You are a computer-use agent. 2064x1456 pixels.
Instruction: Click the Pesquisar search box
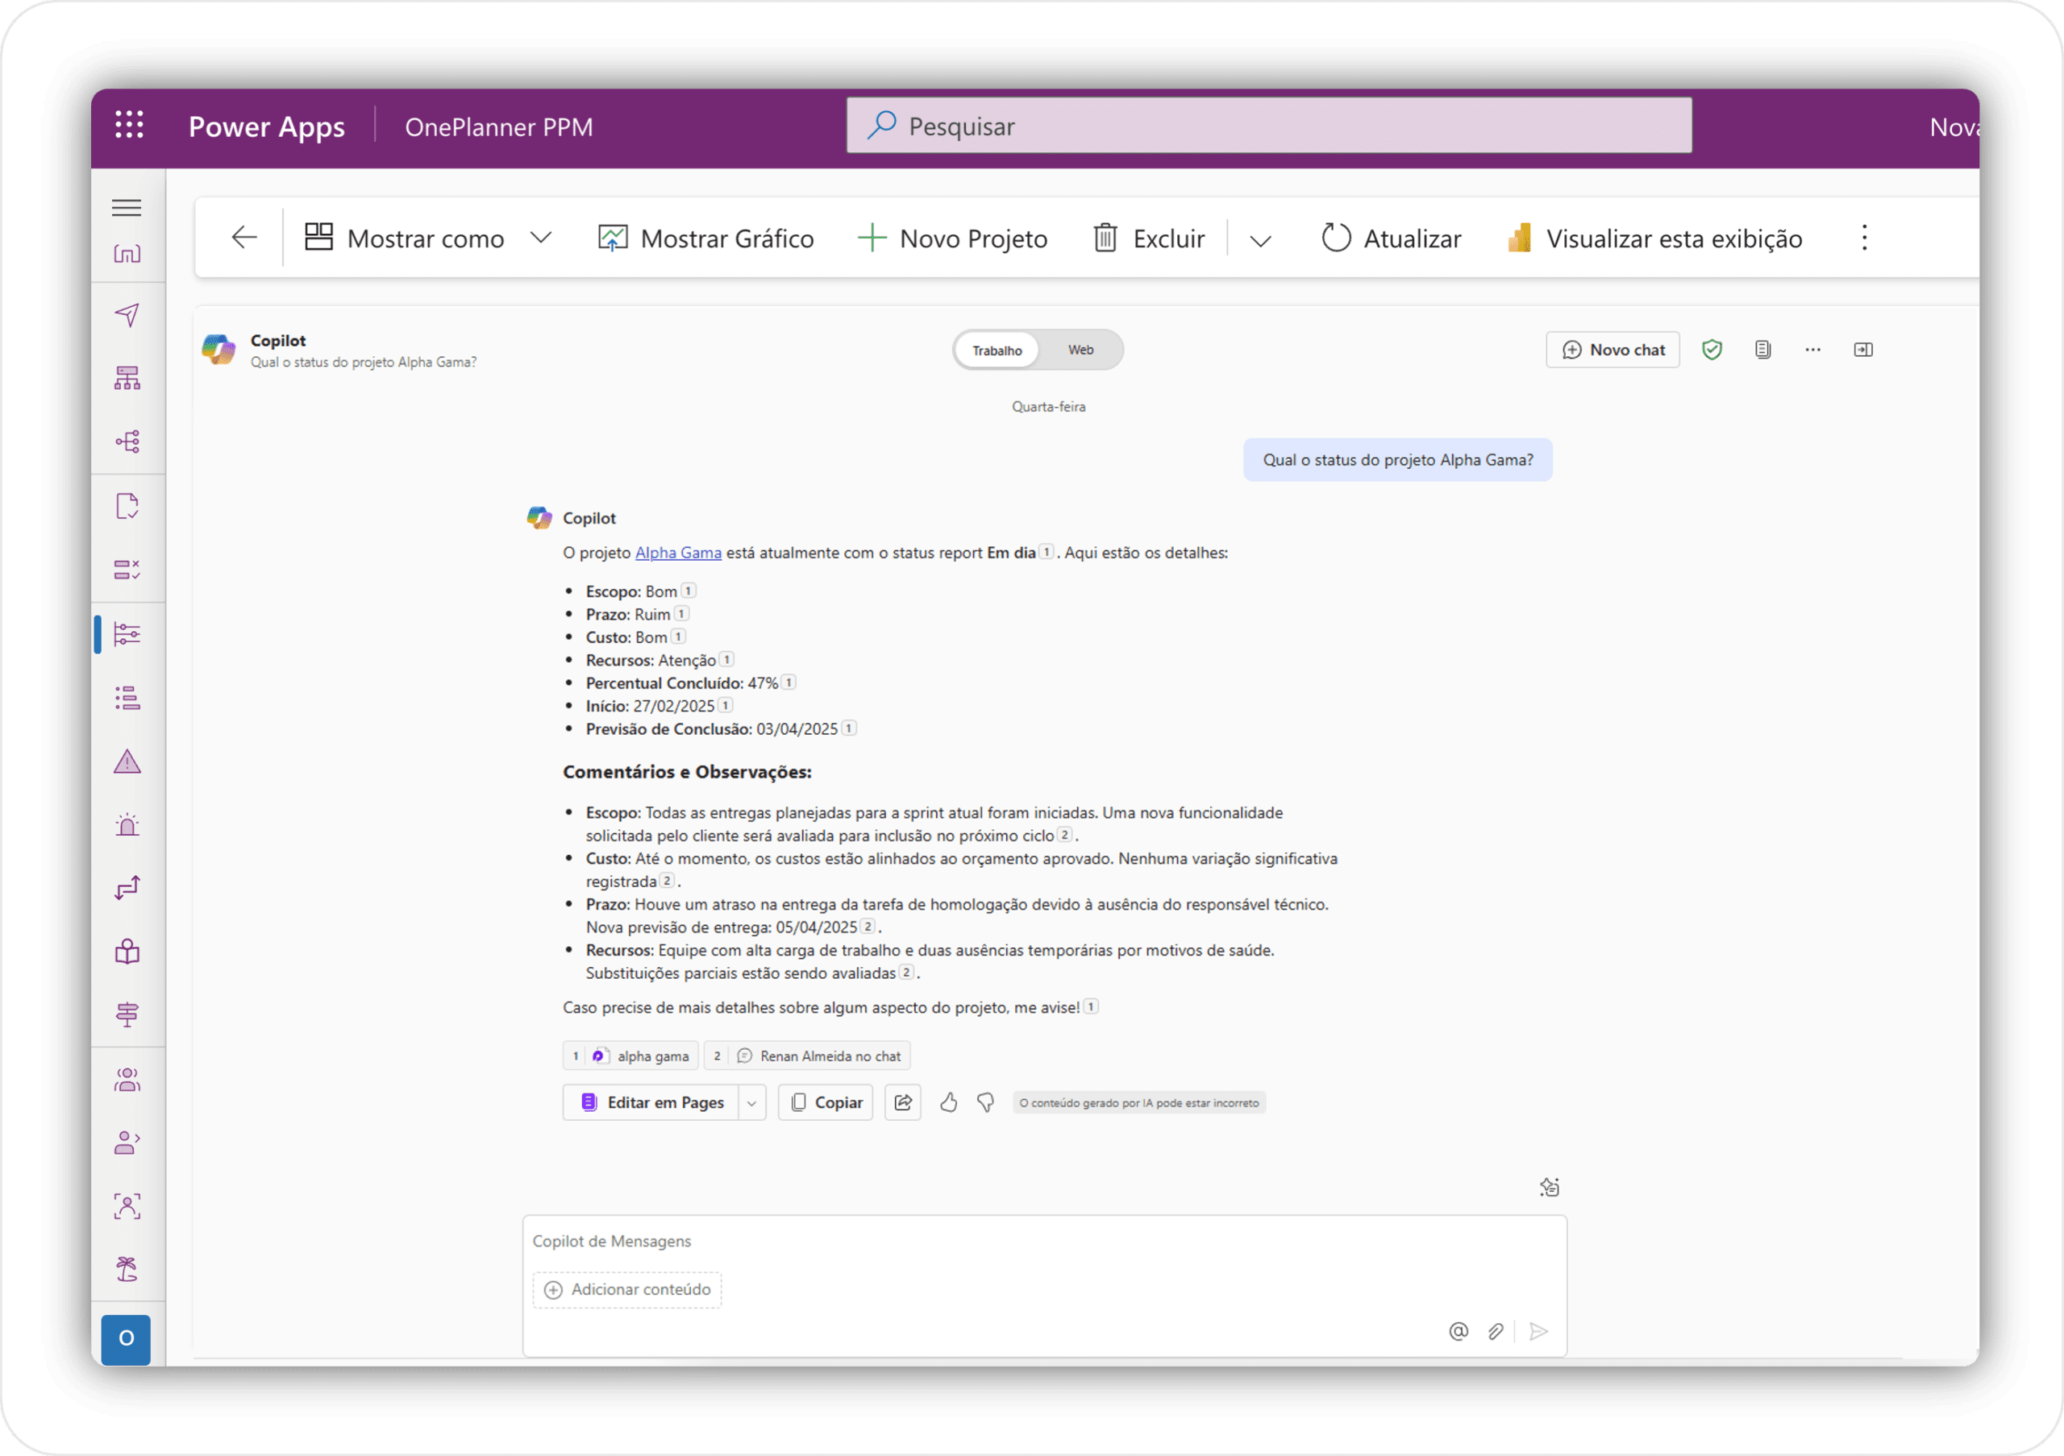click(x=1268, y=126)
